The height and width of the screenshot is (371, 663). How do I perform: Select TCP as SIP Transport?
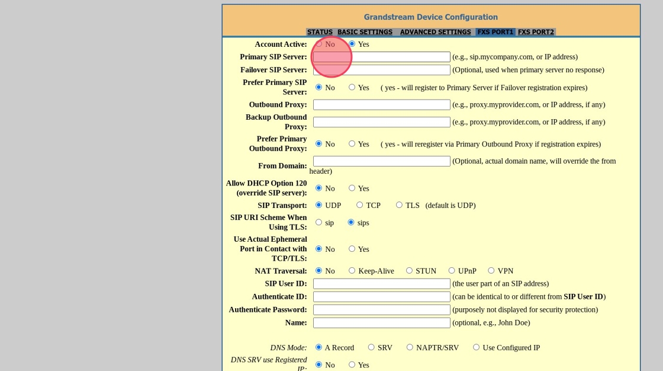coord(359,205)
